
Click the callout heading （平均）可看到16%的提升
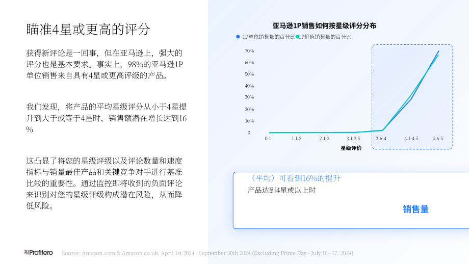295,178
